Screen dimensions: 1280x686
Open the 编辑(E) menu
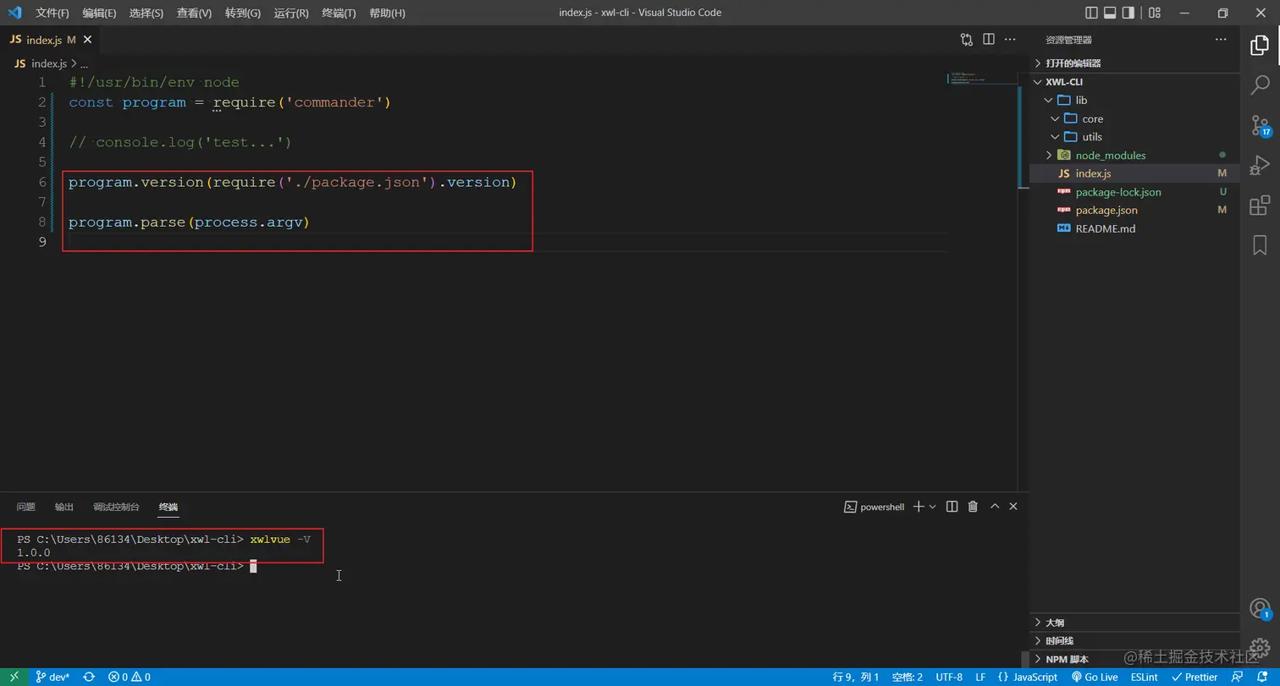(x=100, y=13)
